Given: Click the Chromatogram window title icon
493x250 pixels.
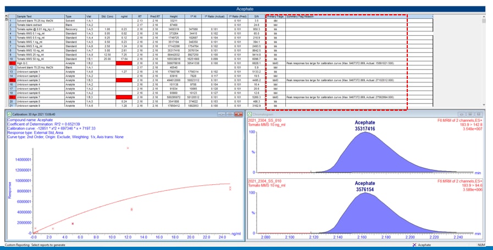Looking at the screenshot, I should pyautogui.click(x=250, y=114).
